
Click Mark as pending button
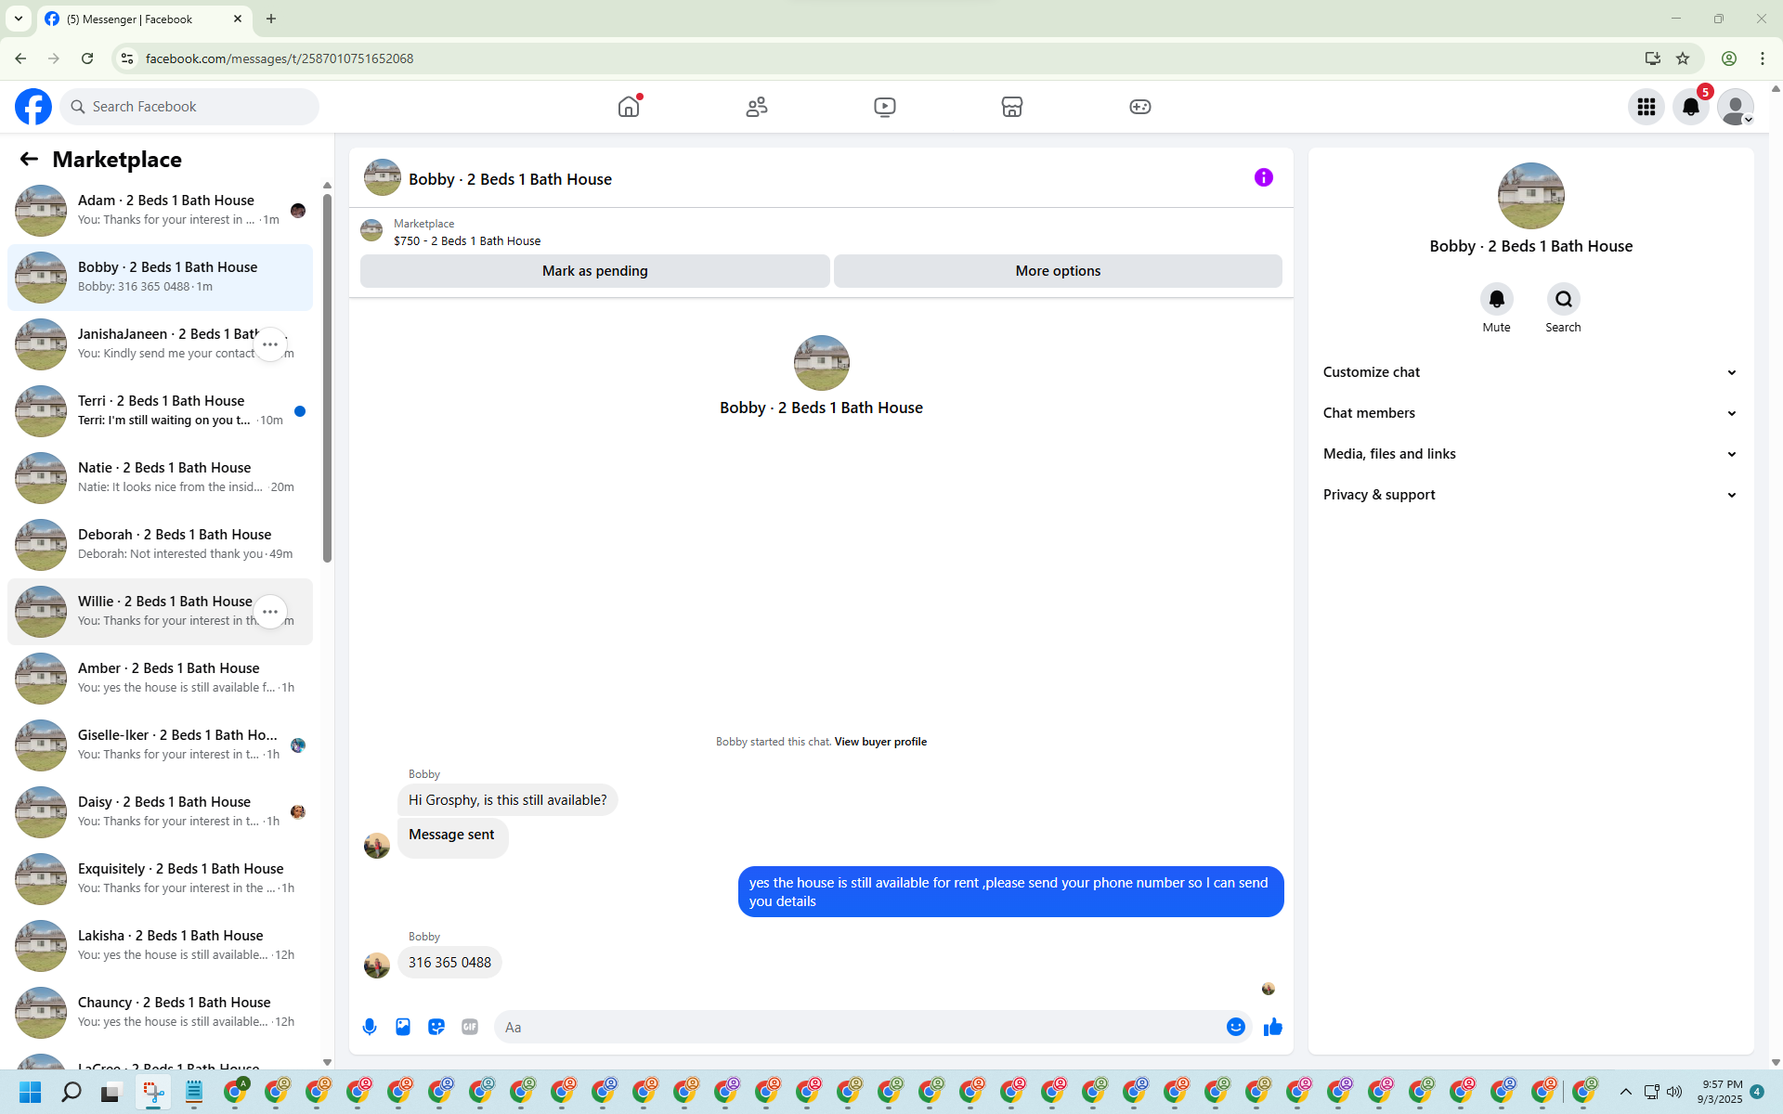click(x=595, y=271)
